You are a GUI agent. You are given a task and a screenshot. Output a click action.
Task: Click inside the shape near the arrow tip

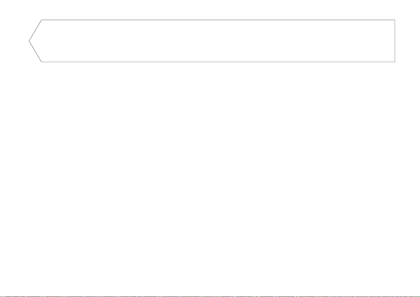tap(40, 41)
